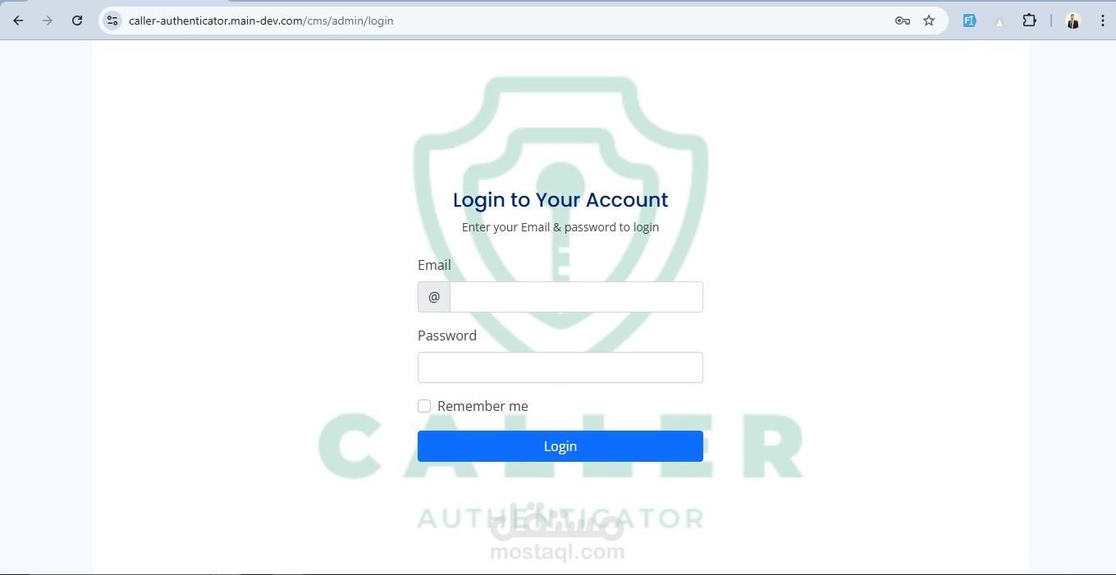Click the browser forward arrow

(x=48, y=21)
